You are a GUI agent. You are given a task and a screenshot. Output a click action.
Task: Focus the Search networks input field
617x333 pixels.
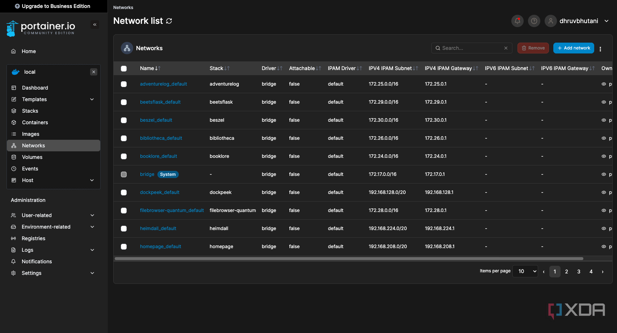[x=472, y=48]
